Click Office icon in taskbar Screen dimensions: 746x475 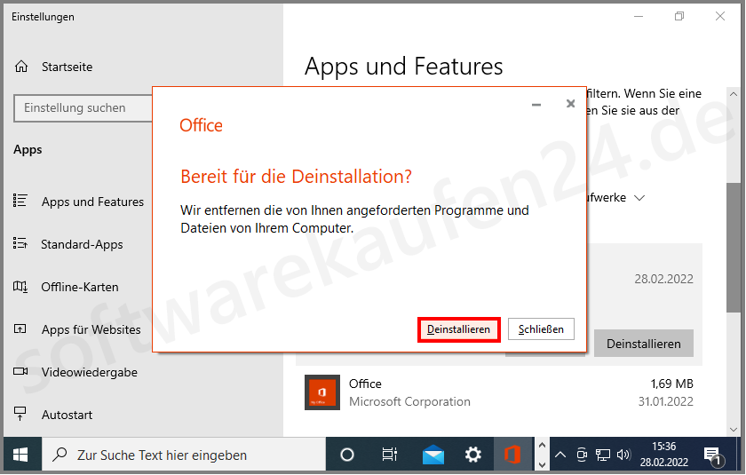(x=512, y=455)
